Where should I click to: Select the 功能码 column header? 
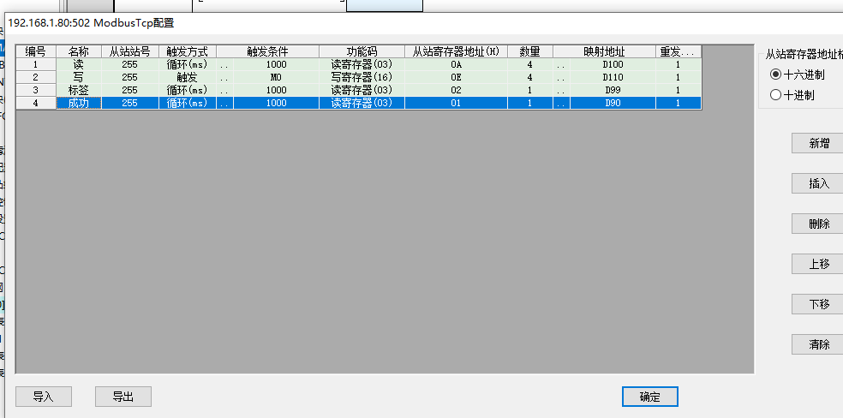point(362,51)
